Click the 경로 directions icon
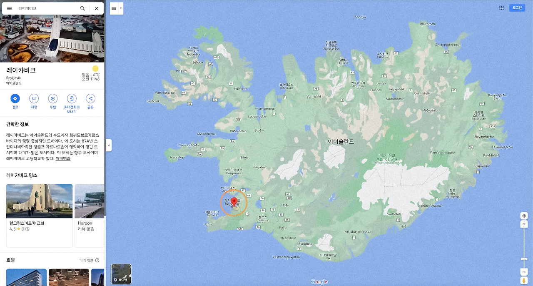The image size is (533, 286). [15, 99]
